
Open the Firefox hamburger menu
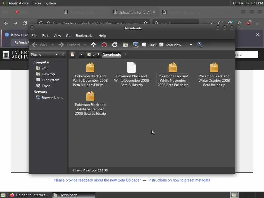[258, 23]
